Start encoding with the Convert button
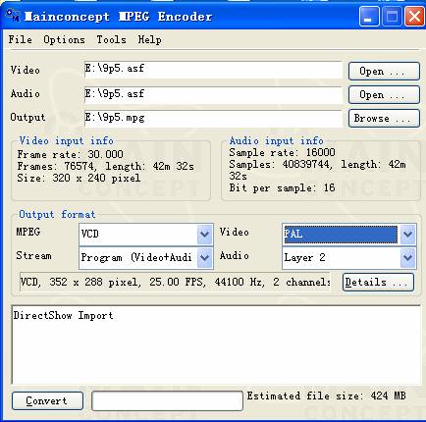This screenshot has width=426, height=422. click(47, 400)
